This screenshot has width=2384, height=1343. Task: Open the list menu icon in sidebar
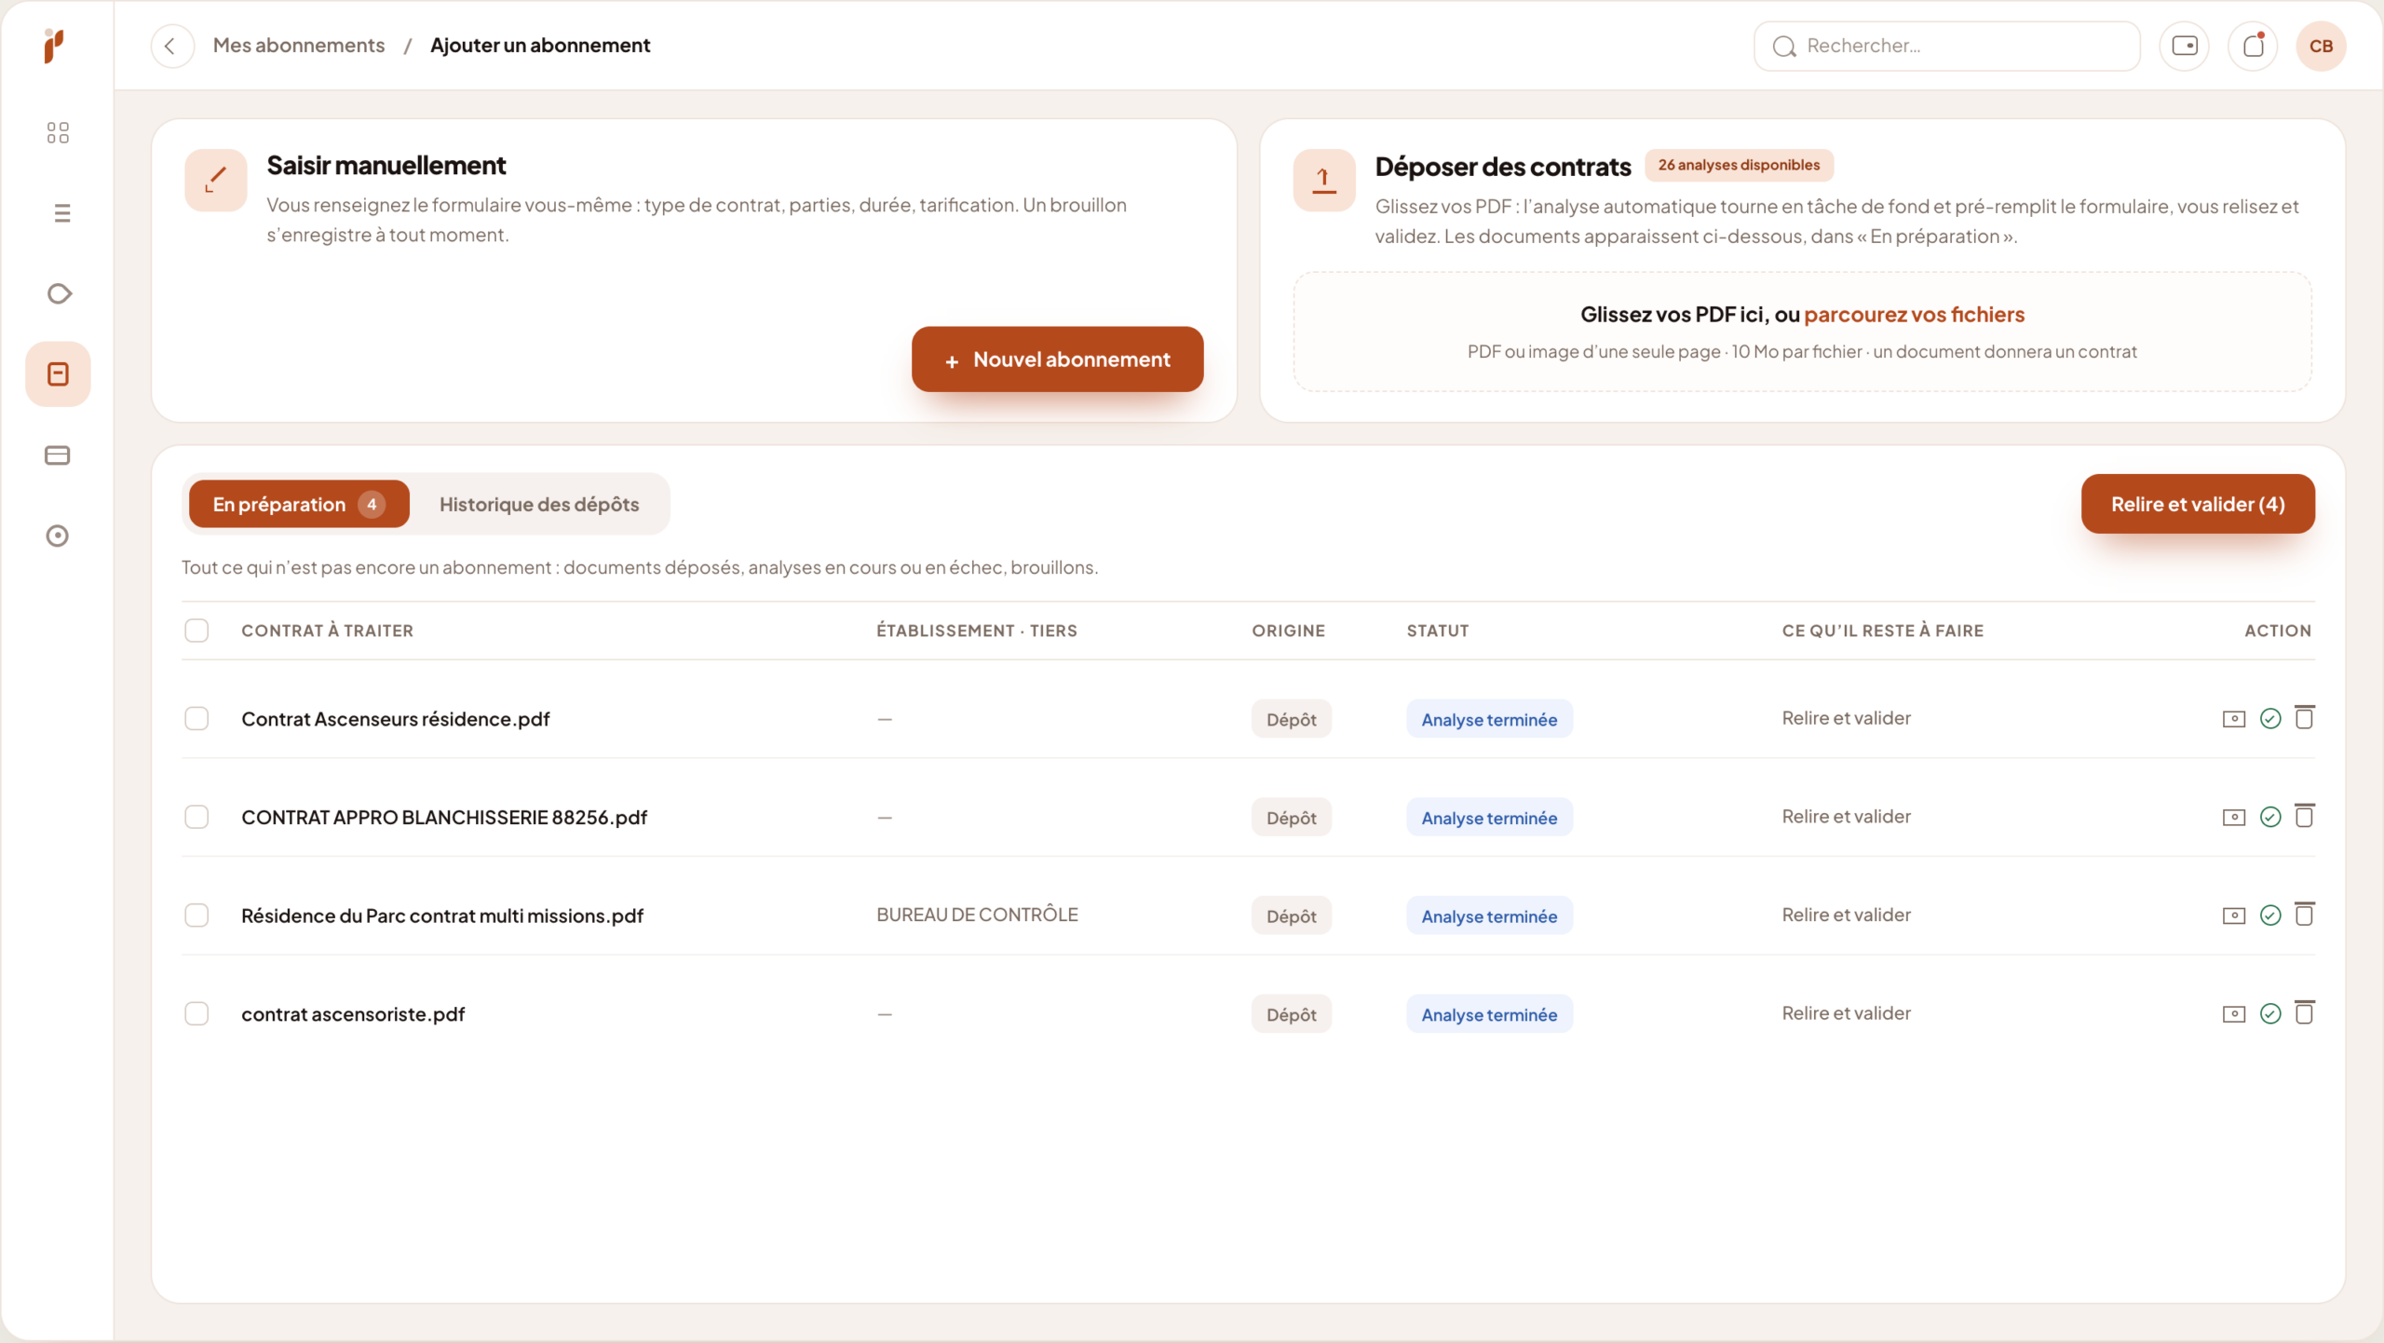pyautogui.click(x=61, y=213)
